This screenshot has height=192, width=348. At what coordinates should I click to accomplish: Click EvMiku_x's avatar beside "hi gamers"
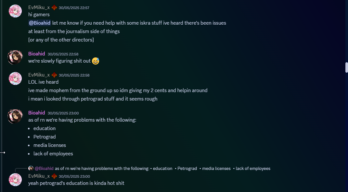pyautogui.click(x=15, y=11)
